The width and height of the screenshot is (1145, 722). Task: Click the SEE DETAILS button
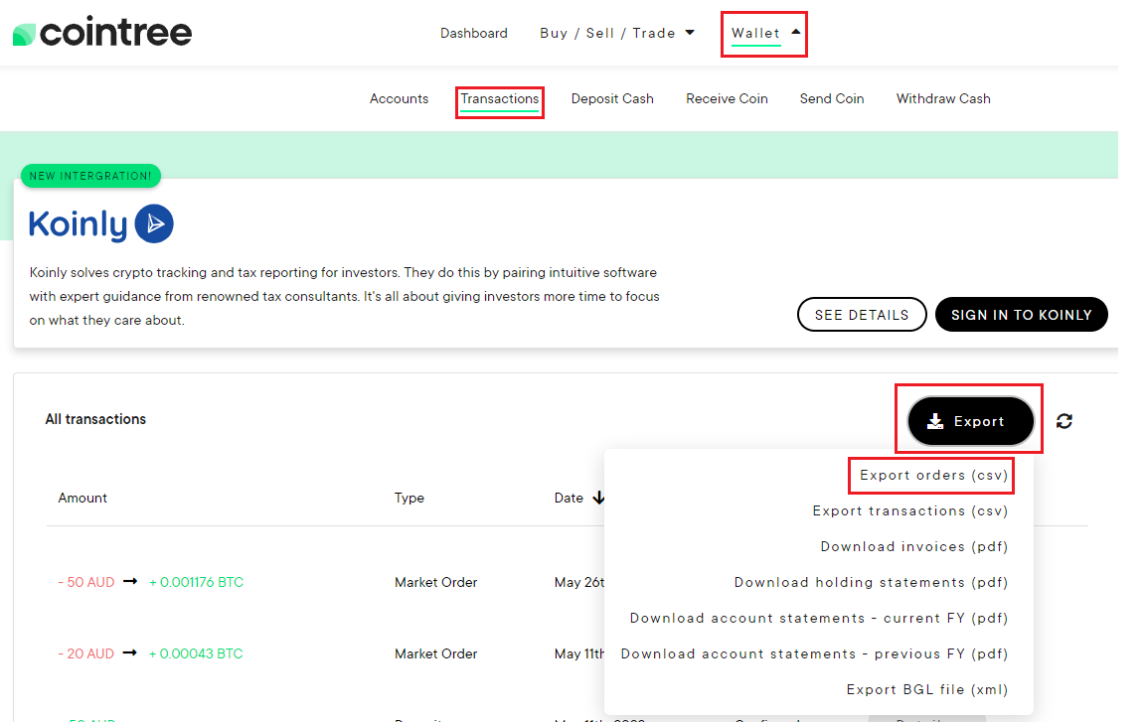[862, 315]
